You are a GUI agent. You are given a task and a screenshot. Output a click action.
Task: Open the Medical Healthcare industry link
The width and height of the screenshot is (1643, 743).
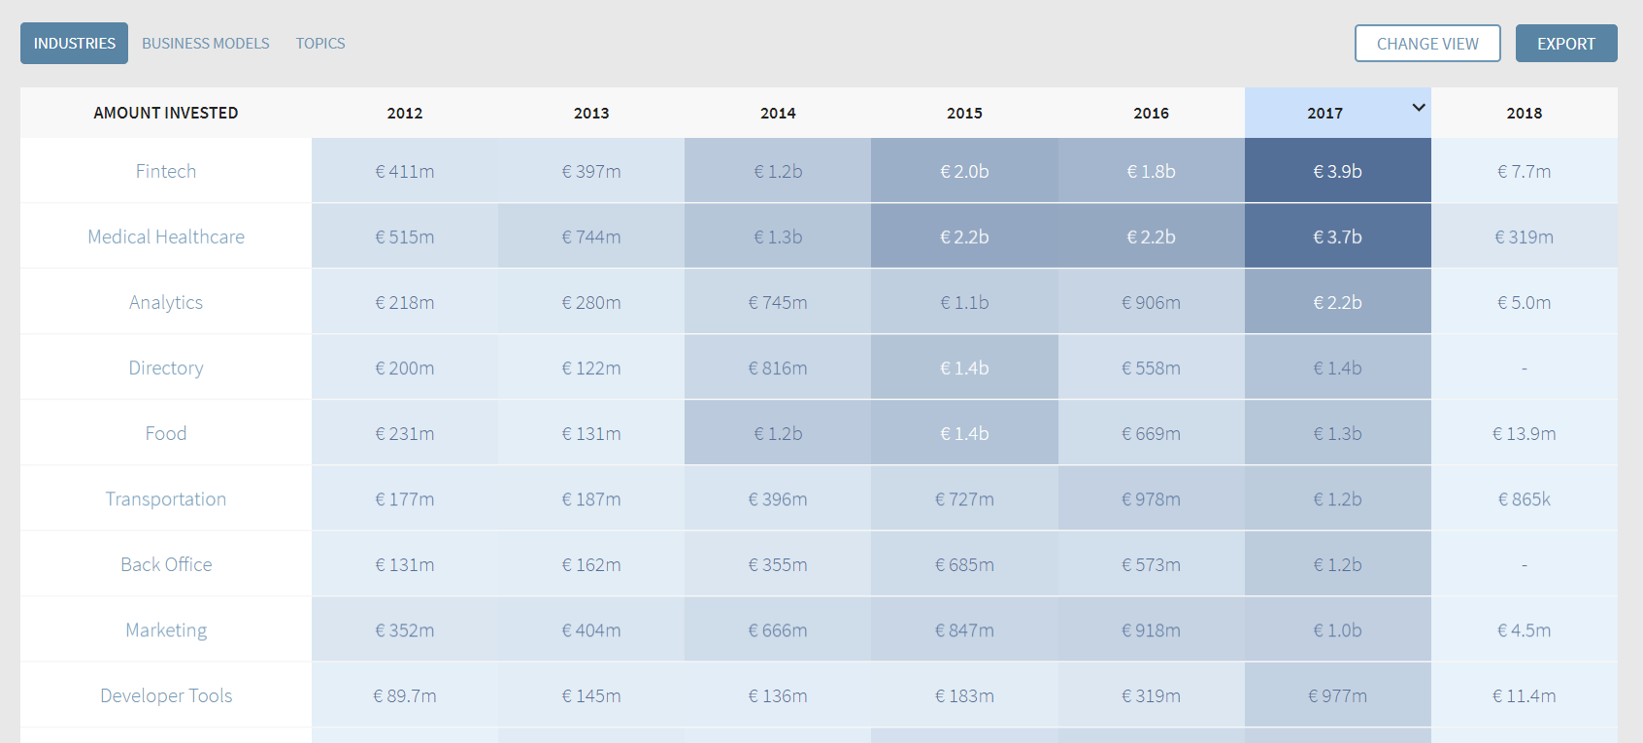coord(166,237)
